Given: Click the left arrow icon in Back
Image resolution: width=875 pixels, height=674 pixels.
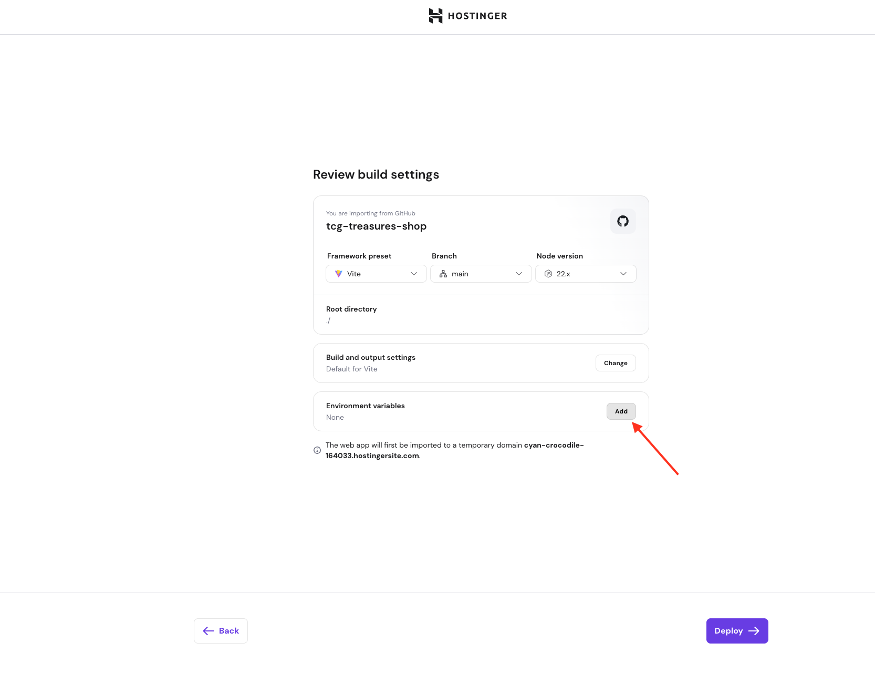Looking at the screenshot, I should (x=209, y=631).
